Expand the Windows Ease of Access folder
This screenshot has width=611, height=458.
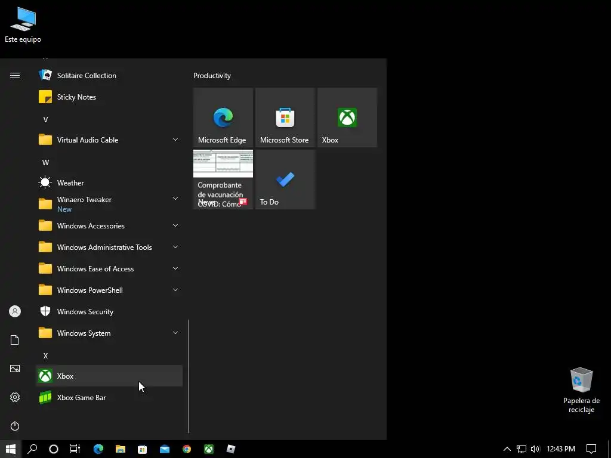point(109,269)
